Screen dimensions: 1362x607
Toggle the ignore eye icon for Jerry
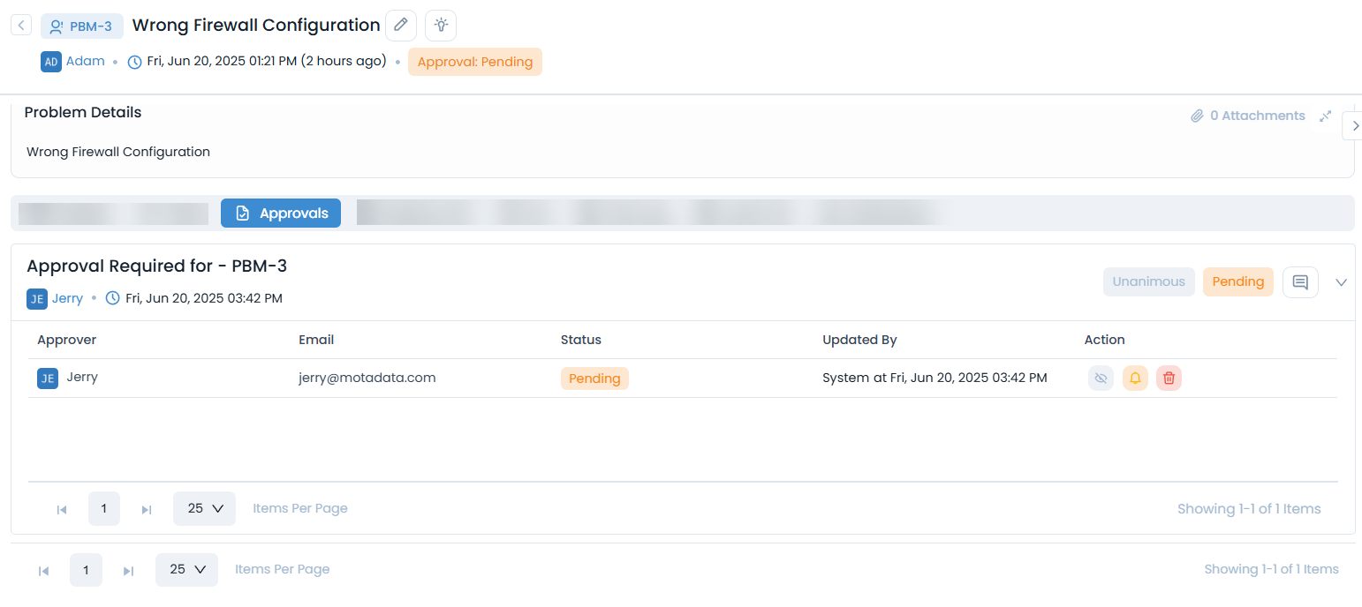pos(1101,378)
